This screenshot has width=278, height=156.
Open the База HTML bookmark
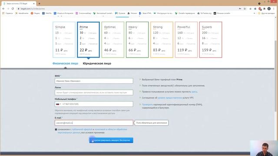[x=145, y=13]
